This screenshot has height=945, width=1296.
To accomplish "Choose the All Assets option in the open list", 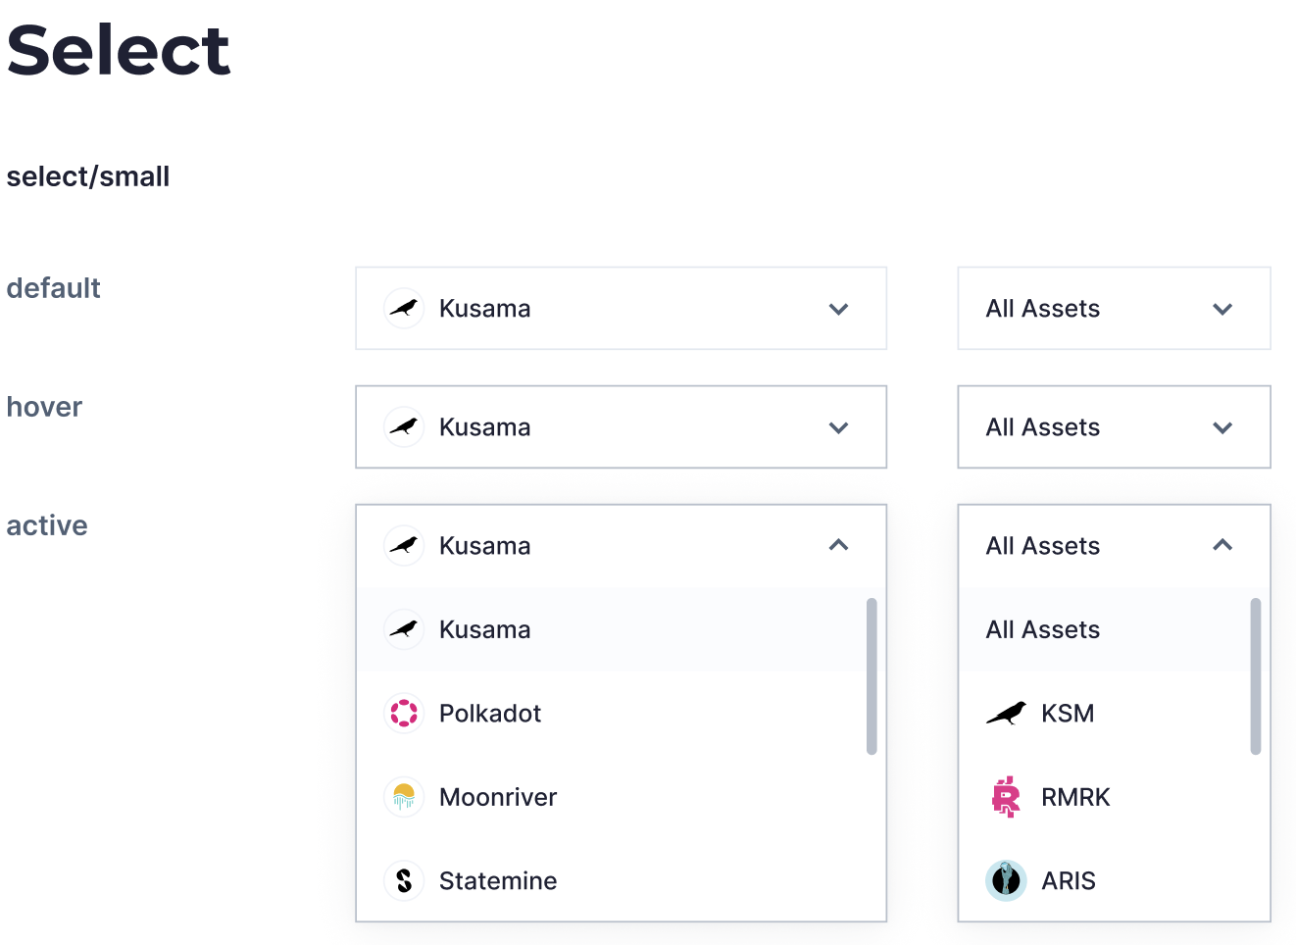I will 1042,629.
